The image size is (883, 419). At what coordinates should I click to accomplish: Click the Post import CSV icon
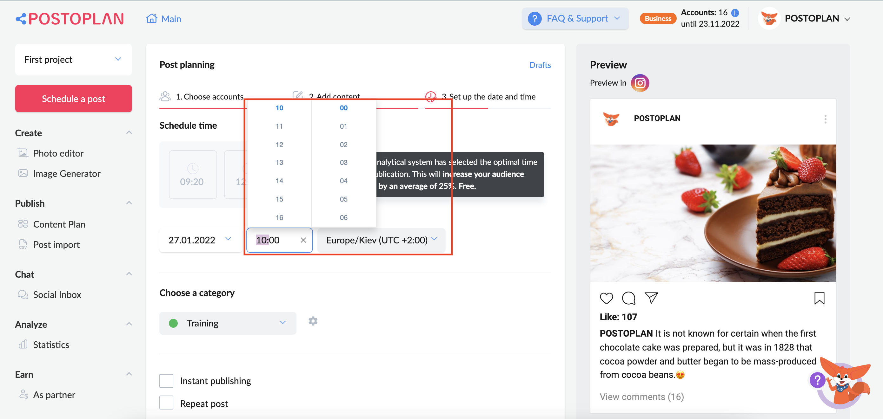click(x=23, y=244)
